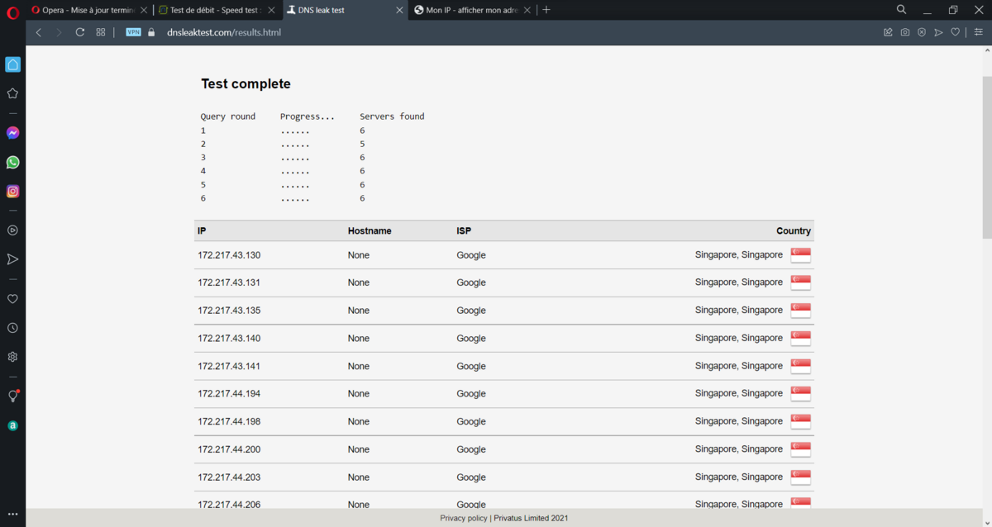
Task: Select the 'DNS leak test' tab
Action: tap(344, 10)
